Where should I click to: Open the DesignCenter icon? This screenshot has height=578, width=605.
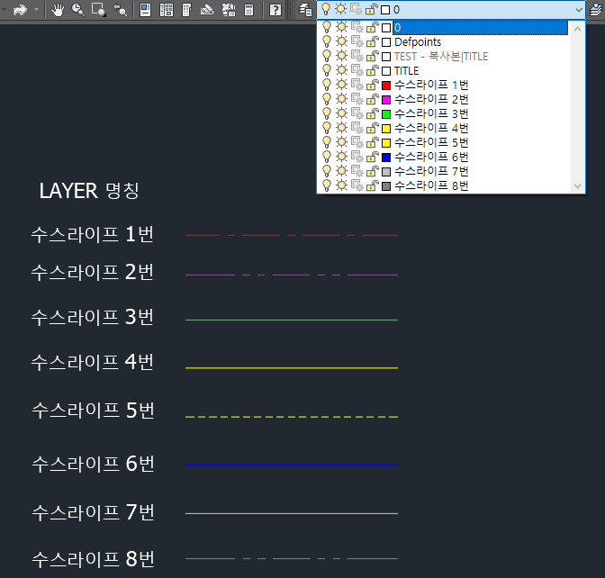(x=167, y=10)
